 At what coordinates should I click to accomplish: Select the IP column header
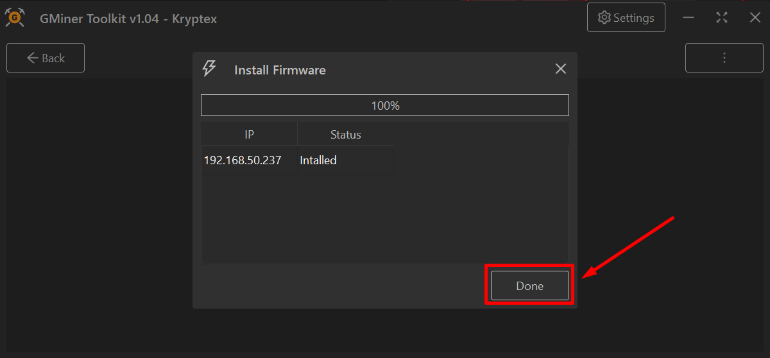tap(250, 135)
